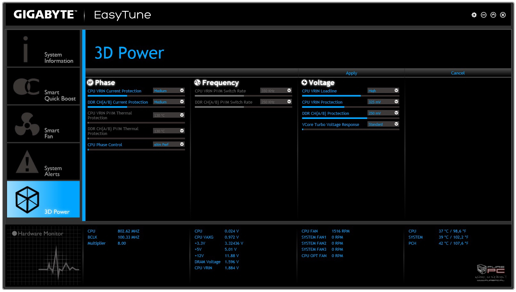This screenshot has width=516, height=292.
Task: Click the System Information 'i' icon
Action: 26,49
